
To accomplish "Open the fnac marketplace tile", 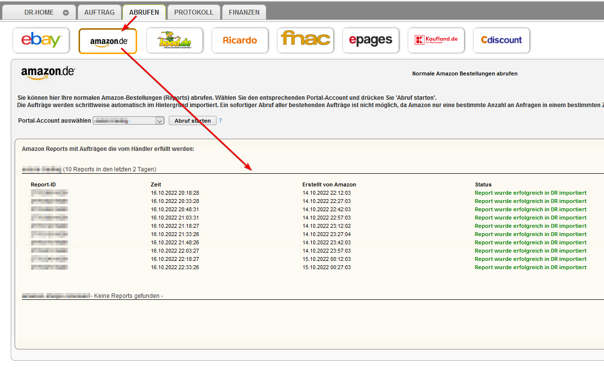I will point(305,40).
